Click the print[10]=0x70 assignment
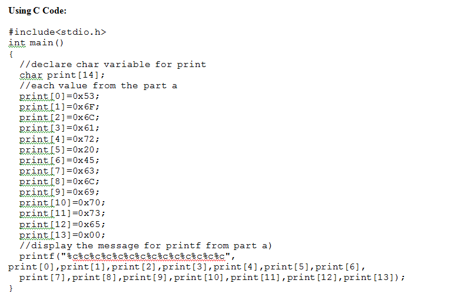The height and width of the screenshot is (300, 458). (62, 203)
